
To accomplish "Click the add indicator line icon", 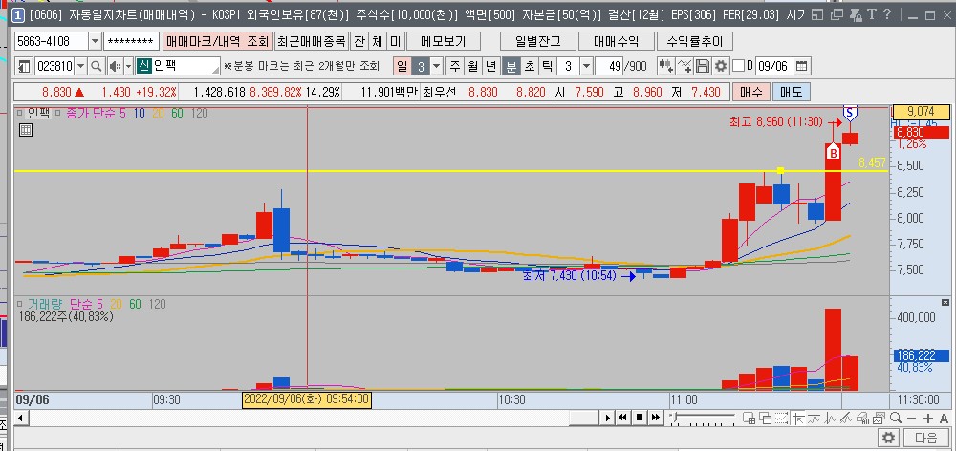I will (x=685, y=66).
